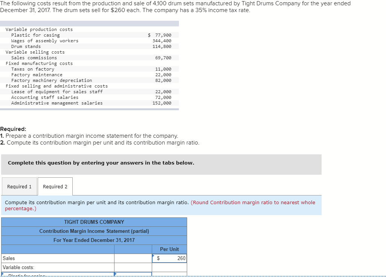Click the empty amount cell beside Sales
The image size is (386, 277).
(133, 258)
